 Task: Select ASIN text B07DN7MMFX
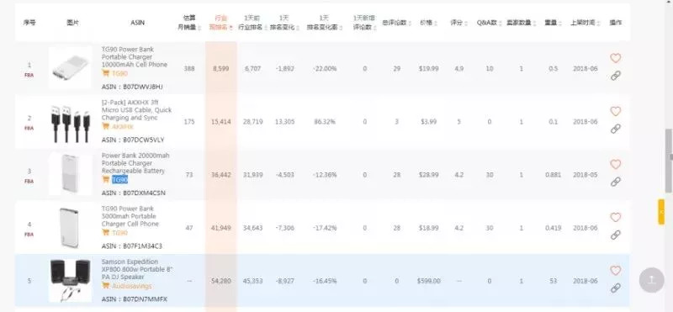click(x=145, y=299)
